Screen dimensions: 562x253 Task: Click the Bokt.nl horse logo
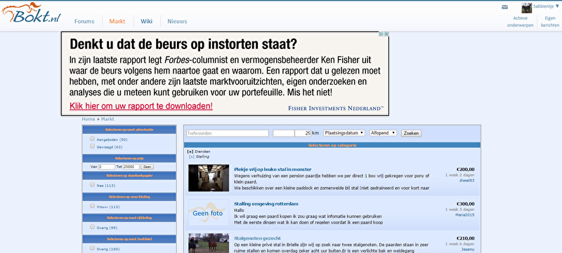(x=31, y=13)
